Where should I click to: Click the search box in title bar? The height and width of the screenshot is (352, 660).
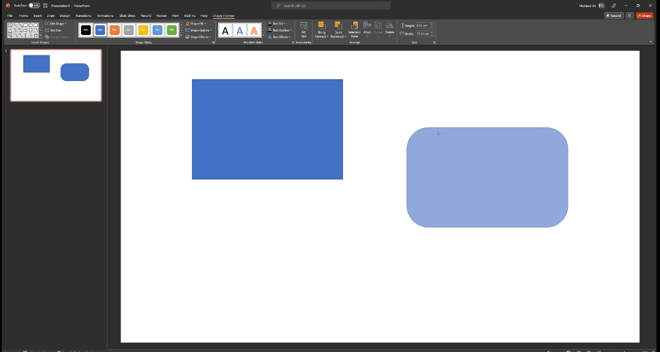click(x=331, y=5)
